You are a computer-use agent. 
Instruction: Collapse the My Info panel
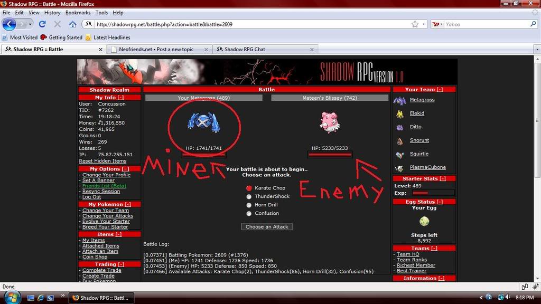[120, 98]
